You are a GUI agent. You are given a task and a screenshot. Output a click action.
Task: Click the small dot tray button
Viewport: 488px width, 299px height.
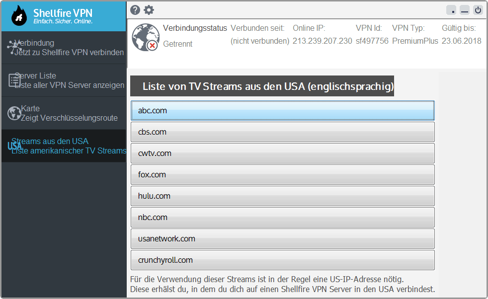[451, 10]
